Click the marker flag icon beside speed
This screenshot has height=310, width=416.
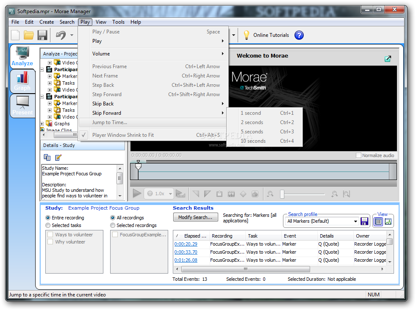tap(180, 194)
